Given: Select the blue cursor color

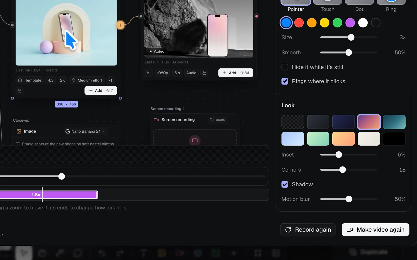Looking at the screenshot, I should pyautogui.click(x=286, y=23).
